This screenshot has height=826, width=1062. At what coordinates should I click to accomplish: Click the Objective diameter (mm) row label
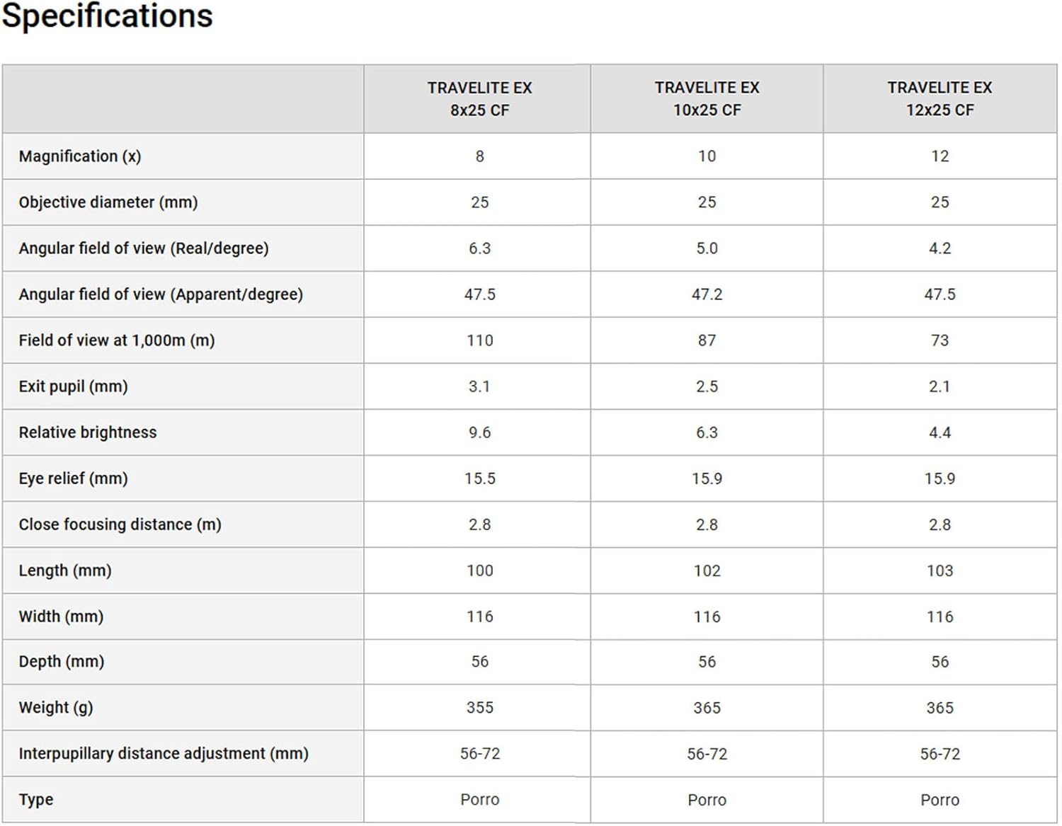pyautogui.click(x=108, y=202)
